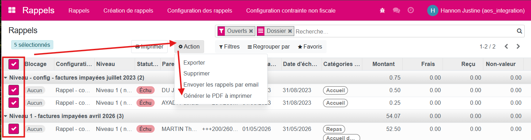Click the Rappels app title
Image resolution: width=531 pixels, height=140 pixels.
[38, 10]
